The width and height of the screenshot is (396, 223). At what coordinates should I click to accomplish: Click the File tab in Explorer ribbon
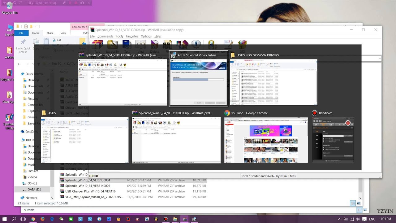pos(21,33)
